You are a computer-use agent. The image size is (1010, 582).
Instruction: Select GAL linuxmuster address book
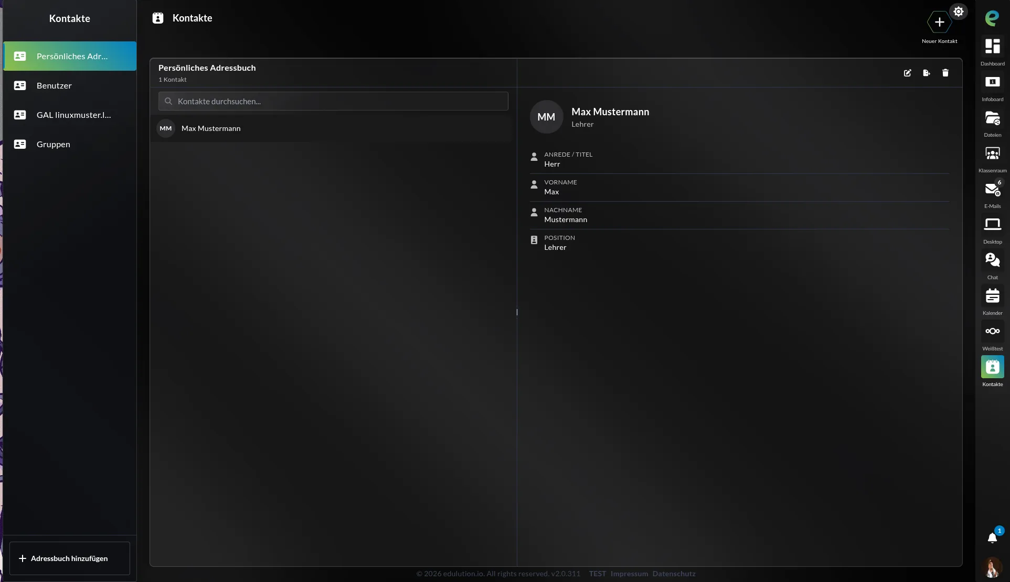tap(70, 115)
